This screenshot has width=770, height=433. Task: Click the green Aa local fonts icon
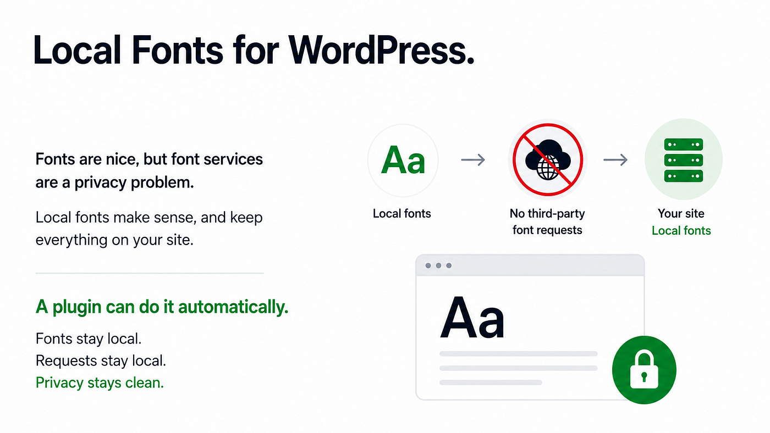tap(403, 160)
